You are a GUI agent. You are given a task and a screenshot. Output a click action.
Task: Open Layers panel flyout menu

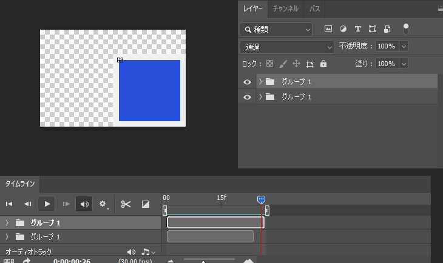[x=440, y=8]
